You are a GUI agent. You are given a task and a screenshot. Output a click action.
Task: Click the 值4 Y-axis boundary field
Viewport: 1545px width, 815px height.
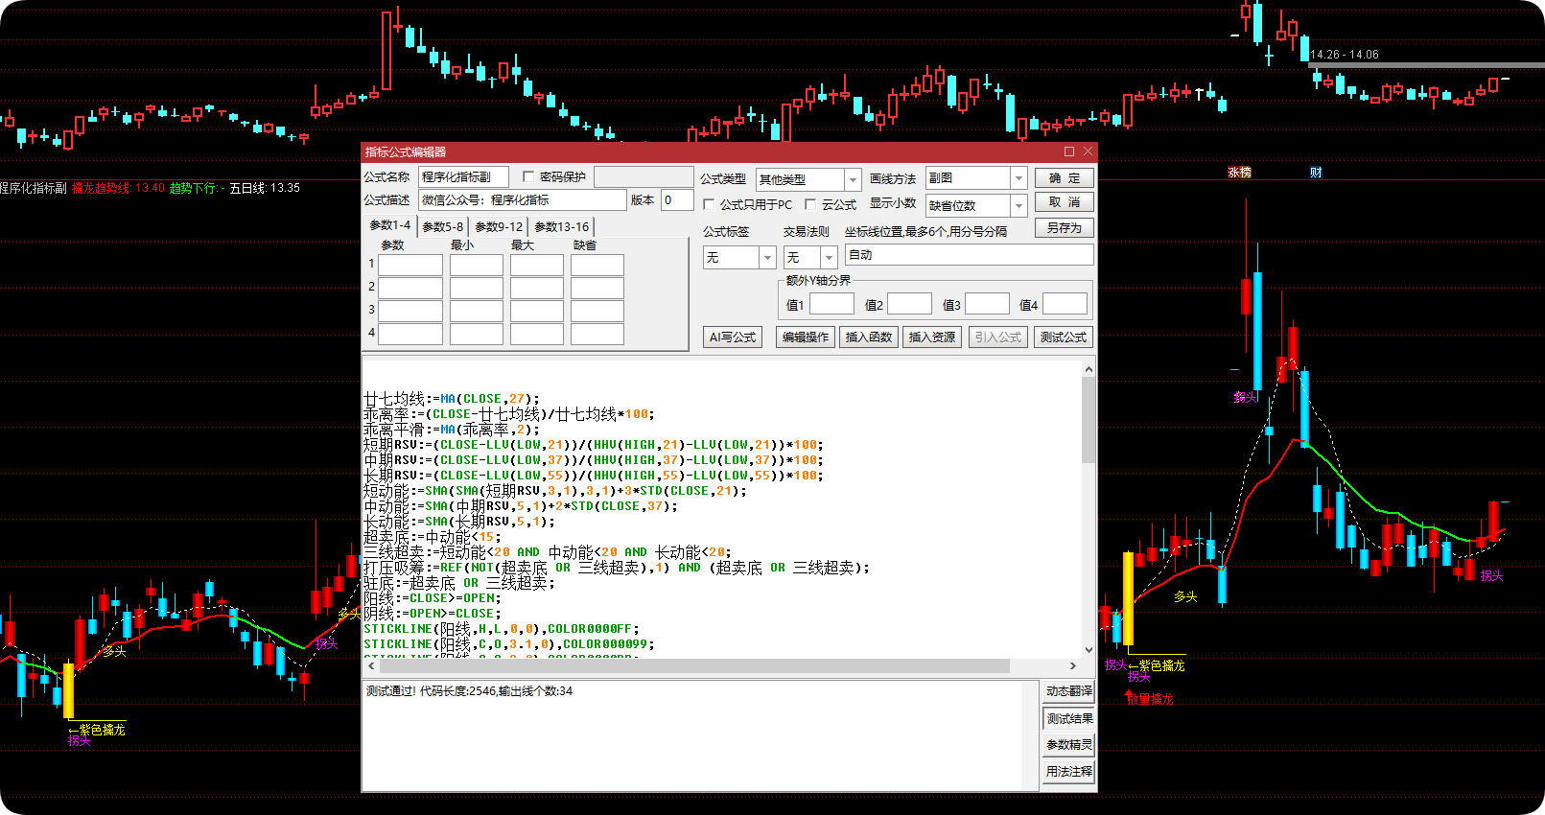click(1065, 304)
